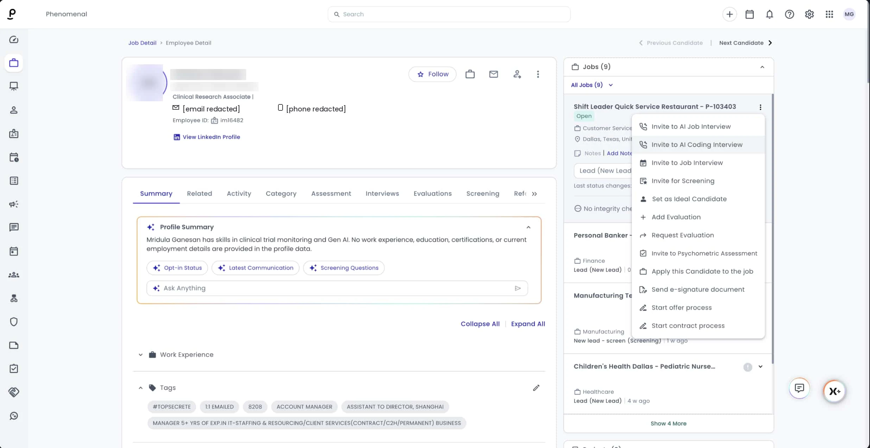Expand the Work Experience section
The width and height of the screenshot is (870, 448).
(x=140, y=355)
